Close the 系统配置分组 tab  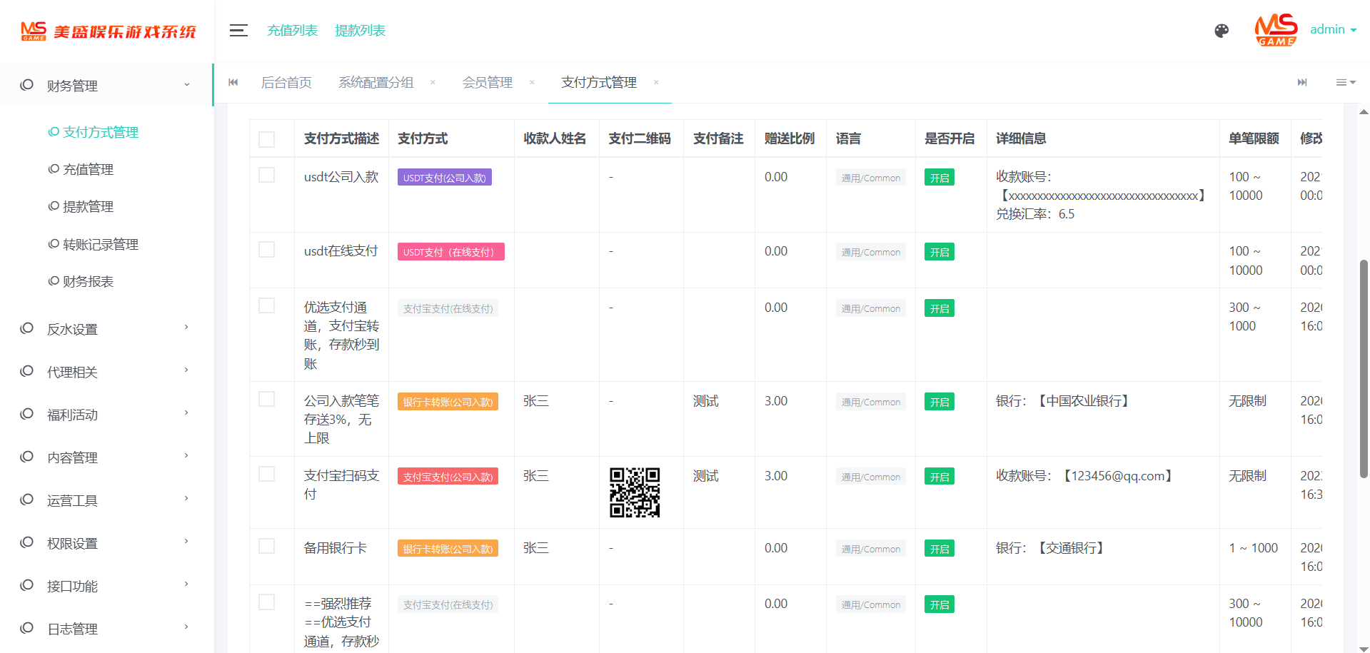433,83
